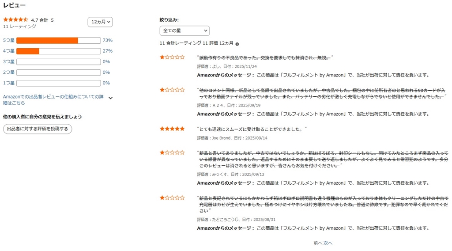Open the 全ての星 star filter dropdown
Screen dimensions: 452x251
coord(185,30)
